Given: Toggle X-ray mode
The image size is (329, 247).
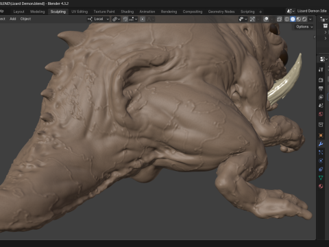Looking at the screenshot, I should (279, 19).
